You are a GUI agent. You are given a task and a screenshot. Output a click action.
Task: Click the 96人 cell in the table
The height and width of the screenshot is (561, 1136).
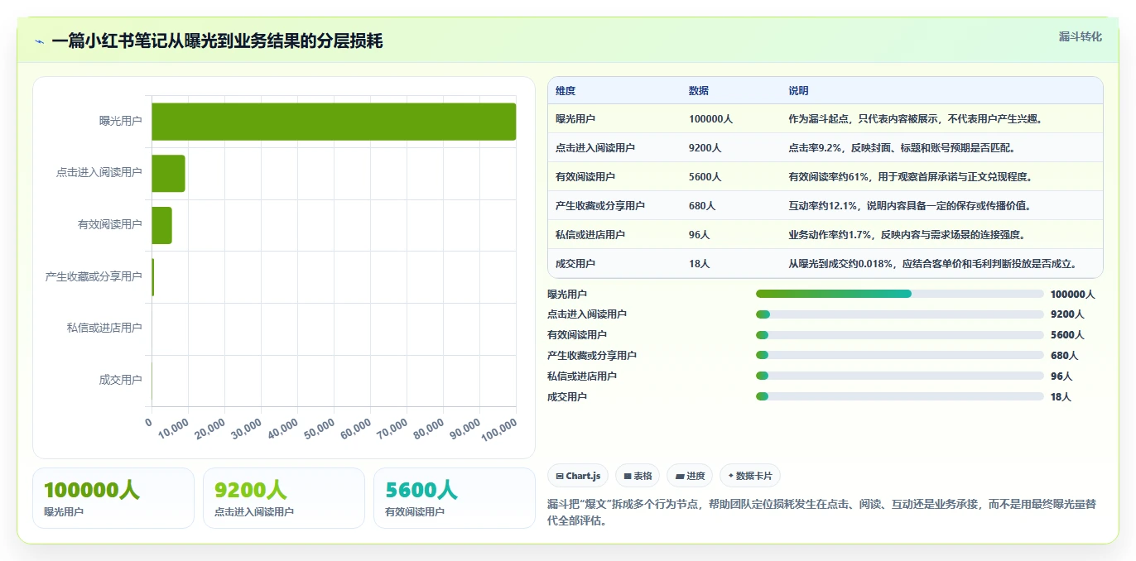(x=699, y=235)
